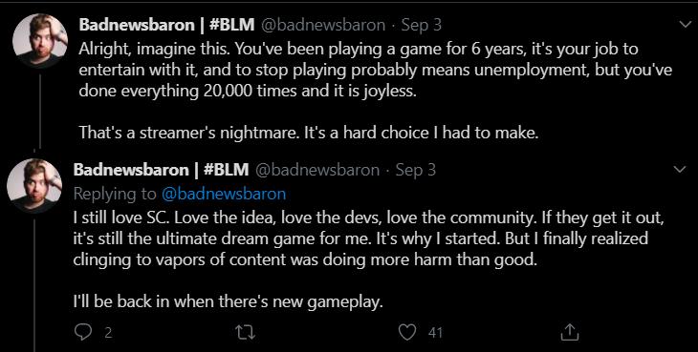The width and height of the screenshot is (698, 352).
Task: Open the first tweet's Sep 3 timestamp
Action: [421, 26]
